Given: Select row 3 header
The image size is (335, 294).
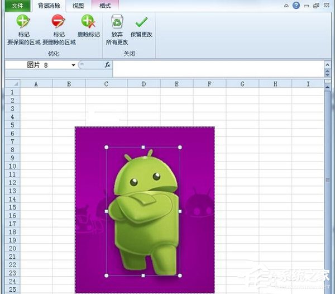Looking at the screenshot, I should pyautogui.click(x=12, y=108).
